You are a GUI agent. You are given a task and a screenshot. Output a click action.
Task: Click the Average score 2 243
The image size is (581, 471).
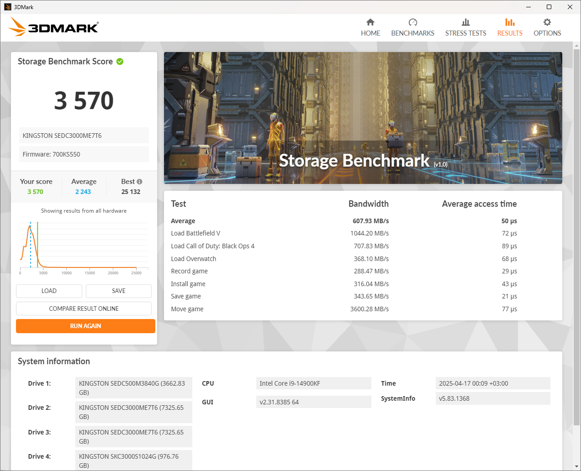click(x=83, y=192)
